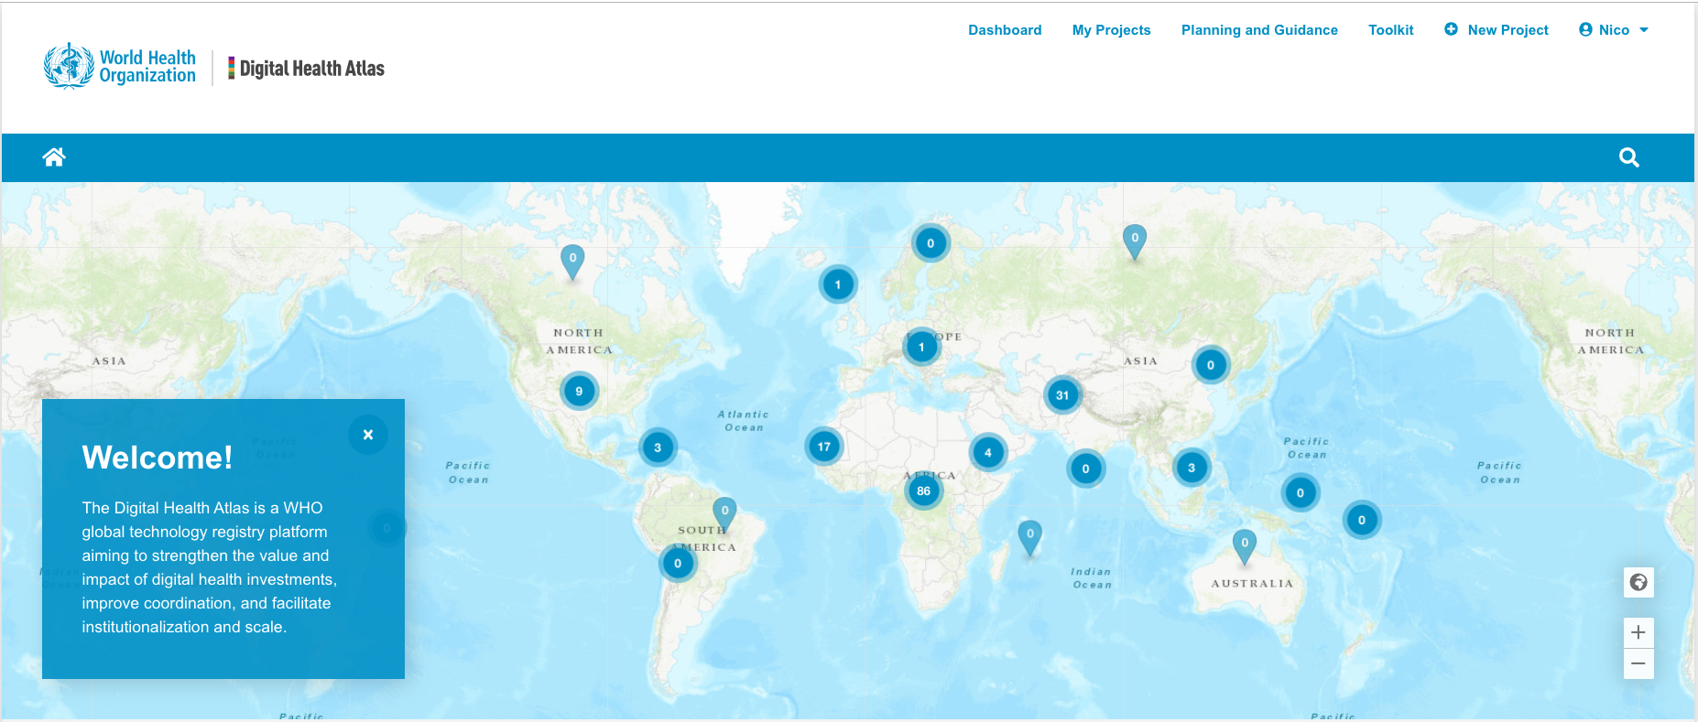Select the Central America cluster marker 3
Screen dimensions: 1698x722
point(658,447)
